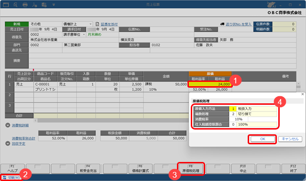Close the 原価税処理 popup with X
Screen dimensions: 306x181
tap(303, 94)
